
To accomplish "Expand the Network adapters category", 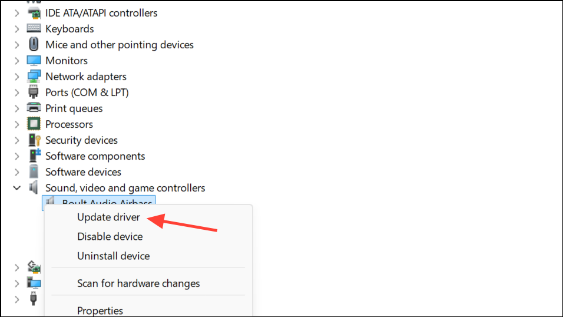I will [x=17, y=77].
